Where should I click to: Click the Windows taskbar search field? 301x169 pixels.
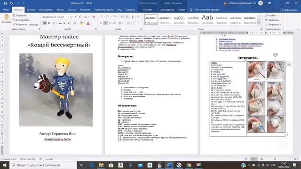pyautogui.click(x=43, y=165)
